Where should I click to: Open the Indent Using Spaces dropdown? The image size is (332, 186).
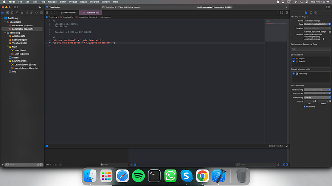(317, 98)
